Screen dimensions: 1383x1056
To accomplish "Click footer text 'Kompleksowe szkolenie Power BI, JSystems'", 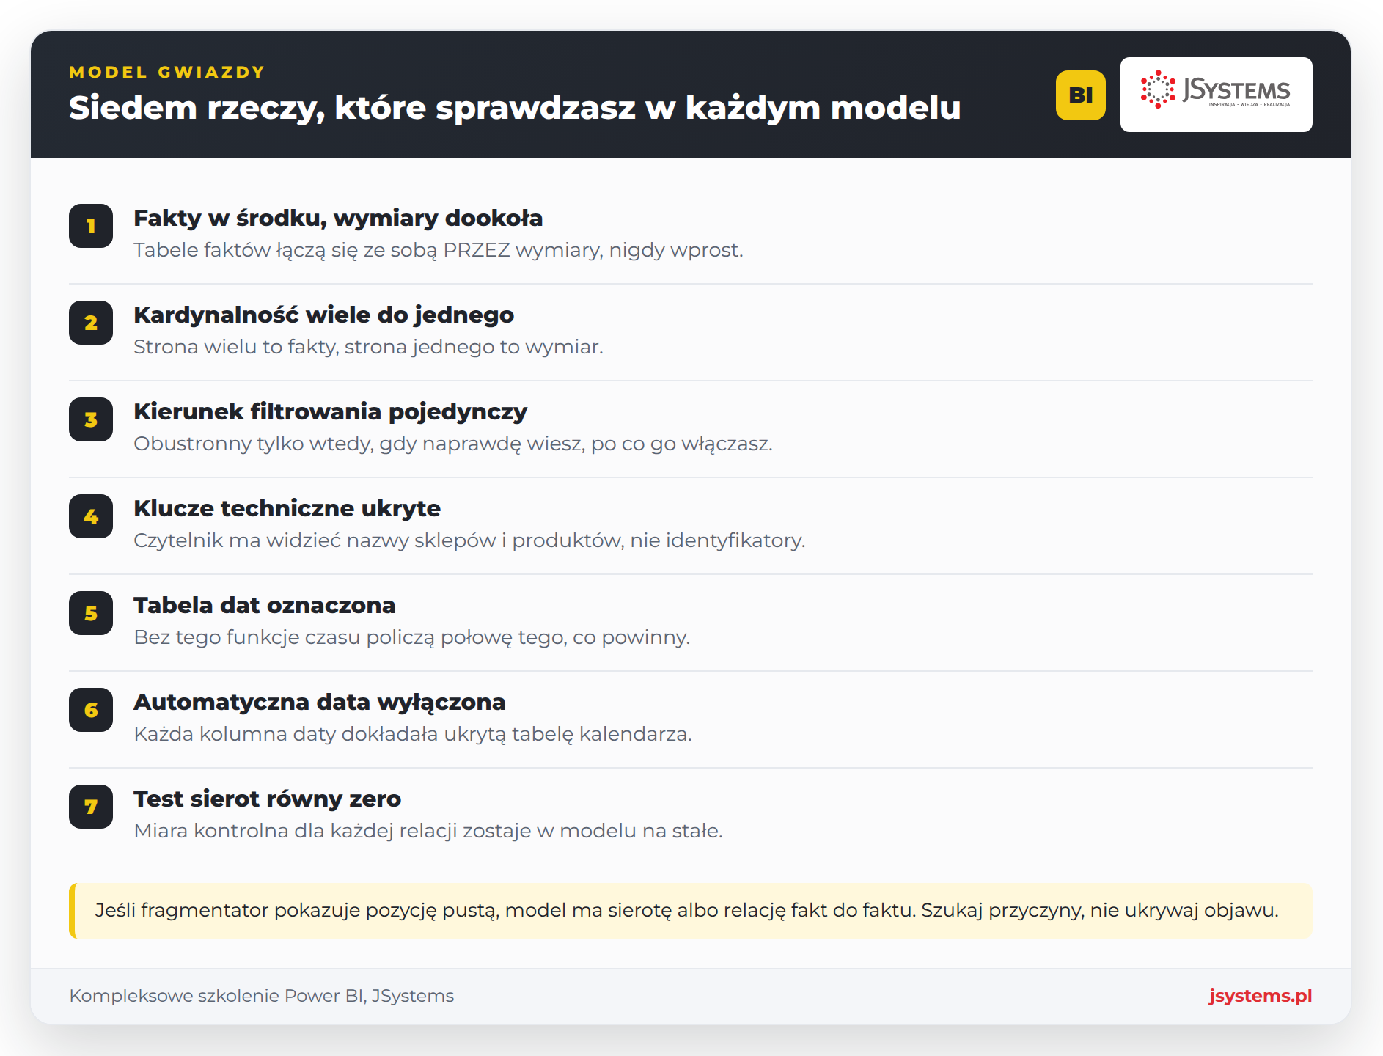I will point(262,996).
